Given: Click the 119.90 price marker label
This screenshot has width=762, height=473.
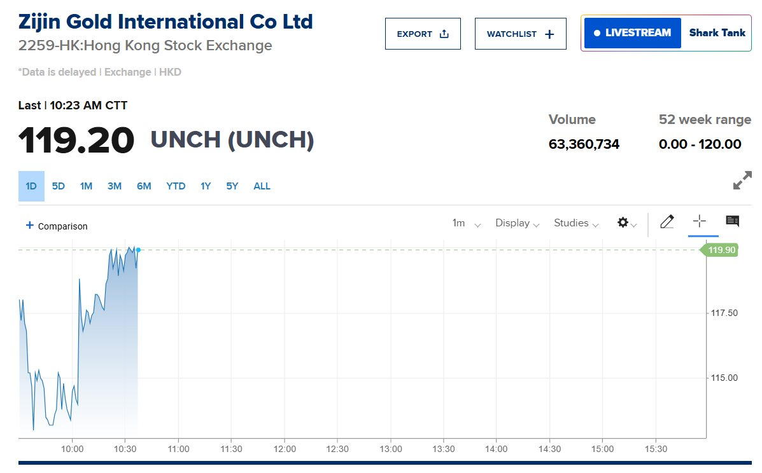Looking at the screenshot, I should [721, 250].
